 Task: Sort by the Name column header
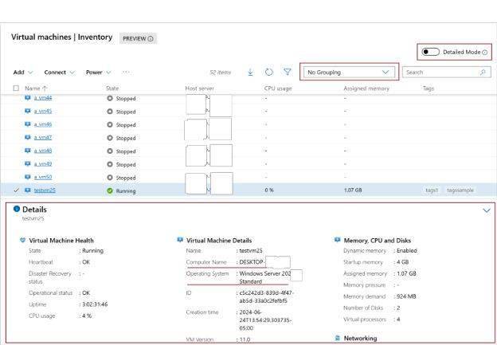pos(32,88)
